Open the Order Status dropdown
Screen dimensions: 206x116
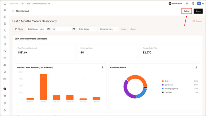tap(87, 29)
